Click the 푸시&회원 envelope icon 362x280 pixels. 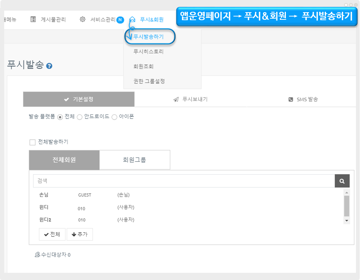[132, 19]
